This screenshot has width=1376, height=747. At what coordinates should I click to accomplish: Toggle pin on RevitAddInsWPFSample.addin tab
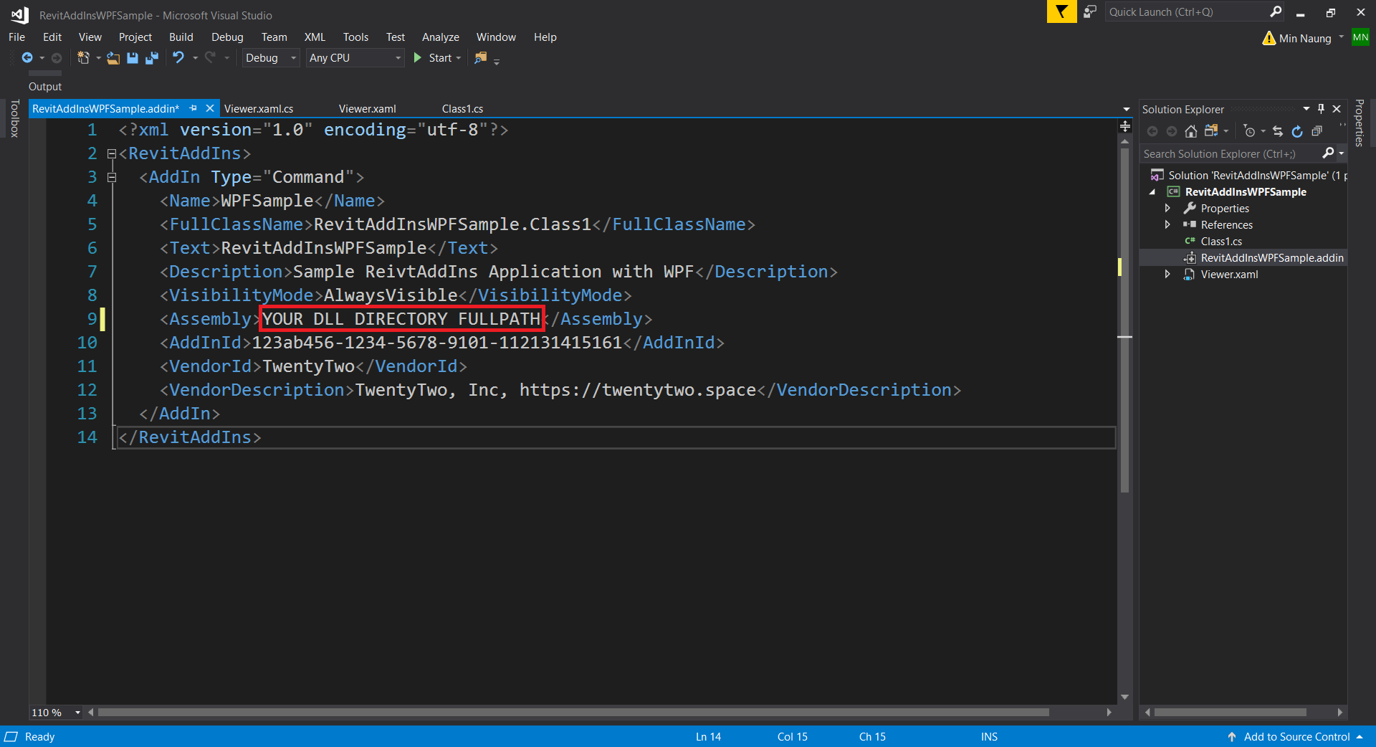click(x=193, y=108)
